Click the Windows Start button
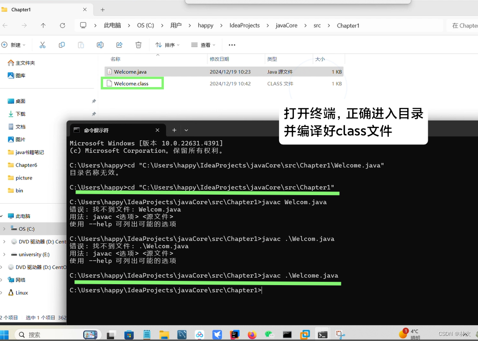Screen dimensions: 478x341 (4, 335)
